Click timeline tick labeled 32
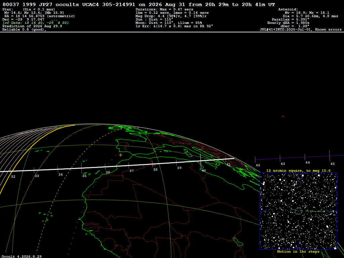 click(x=13, y=177)
